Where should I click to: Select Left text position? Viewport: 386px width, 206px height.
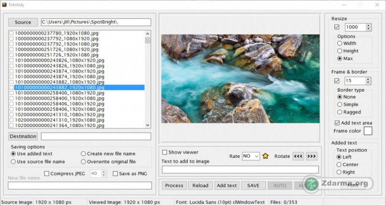pos(339,157)
